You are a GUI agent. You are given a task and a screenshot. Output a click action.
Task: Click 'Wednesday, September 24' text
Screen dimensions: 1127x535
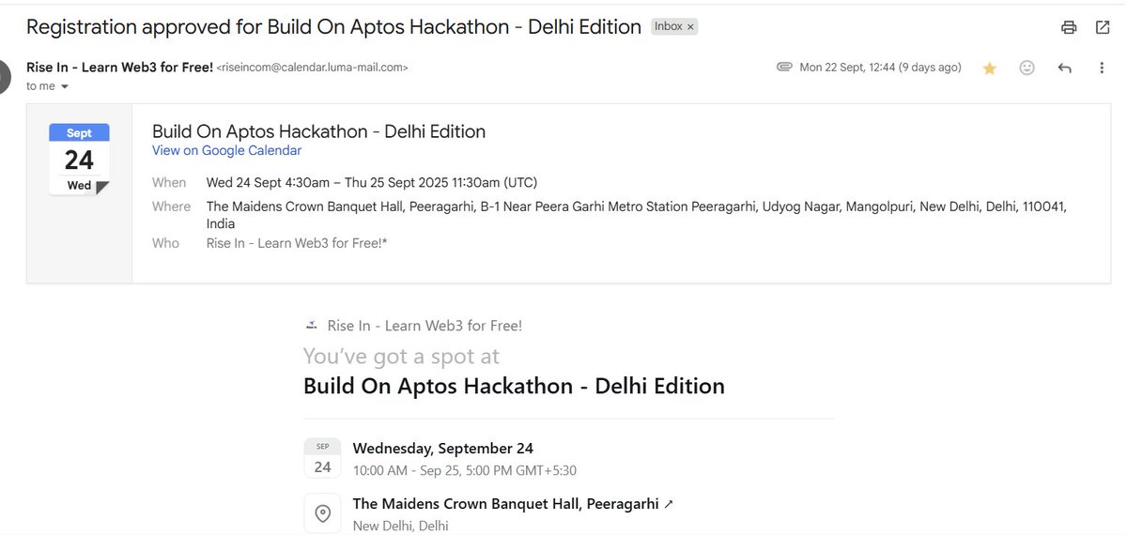443,449
